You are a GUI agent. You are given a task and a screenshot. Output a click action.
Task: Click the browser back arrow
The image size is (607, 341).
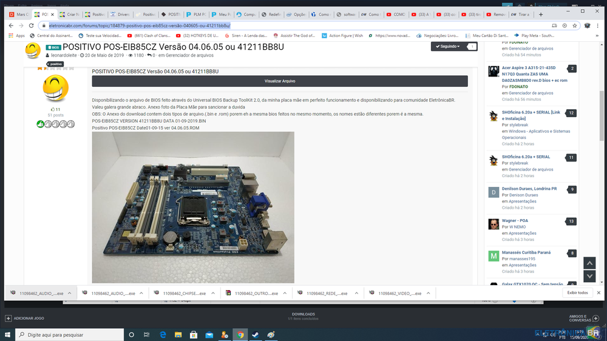pyautogui.click(x=10, y=25)
